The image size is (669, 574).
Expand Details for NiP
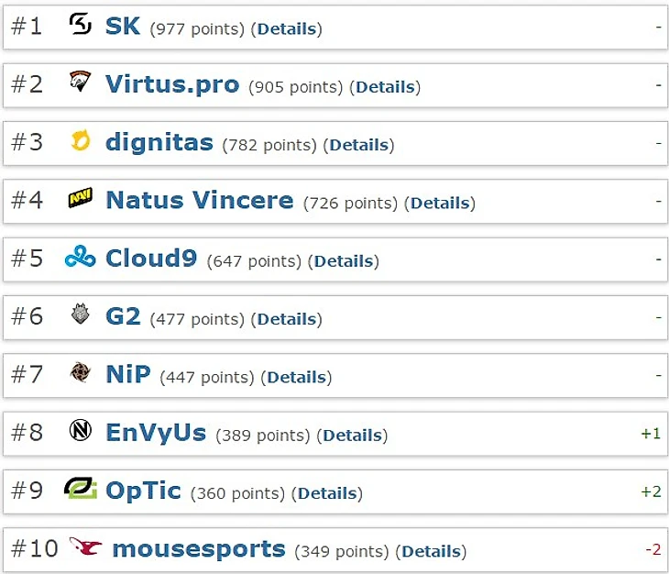[x=296, y=377]
